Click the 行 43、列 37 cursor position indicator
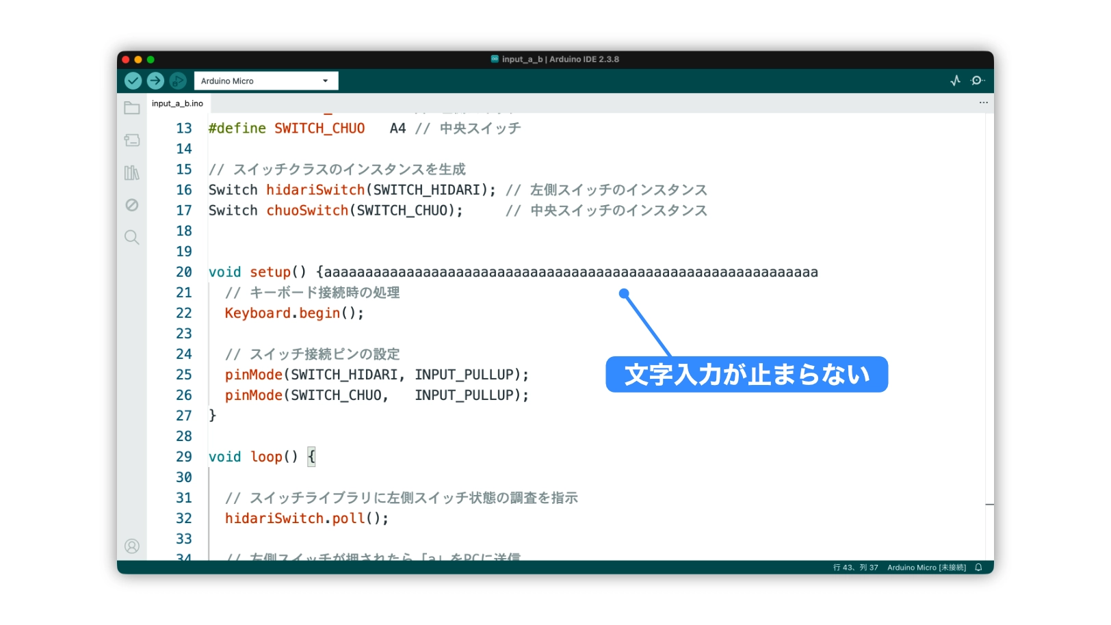 click(855, 568)
